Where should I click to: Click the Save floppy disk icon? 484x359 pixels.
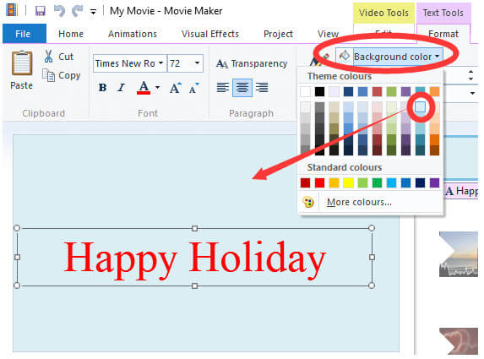41,12
